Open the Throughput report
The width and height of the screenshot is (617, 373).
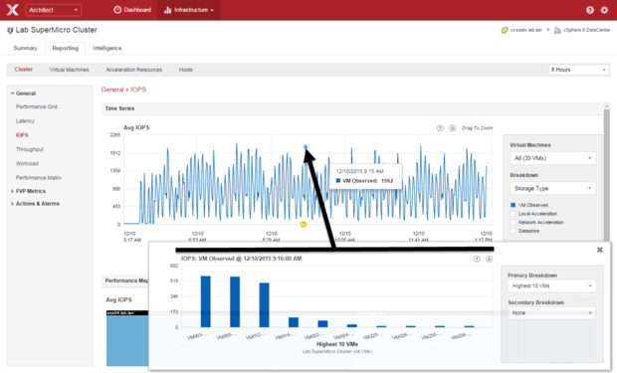pos(30,149)
